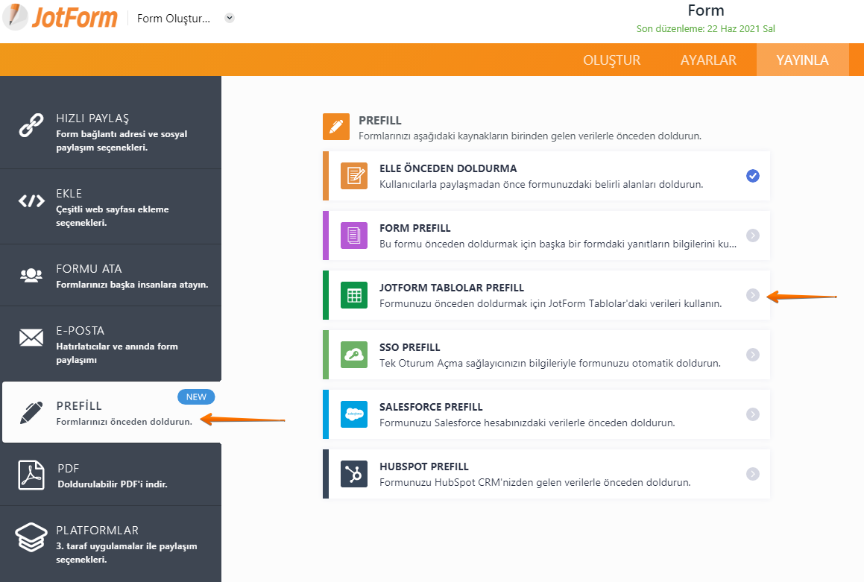Image resolution: width=864 pixels, height=582 pixels.
Task: Click the Salesforce cloud logo icon
Action: pos(354,414)
